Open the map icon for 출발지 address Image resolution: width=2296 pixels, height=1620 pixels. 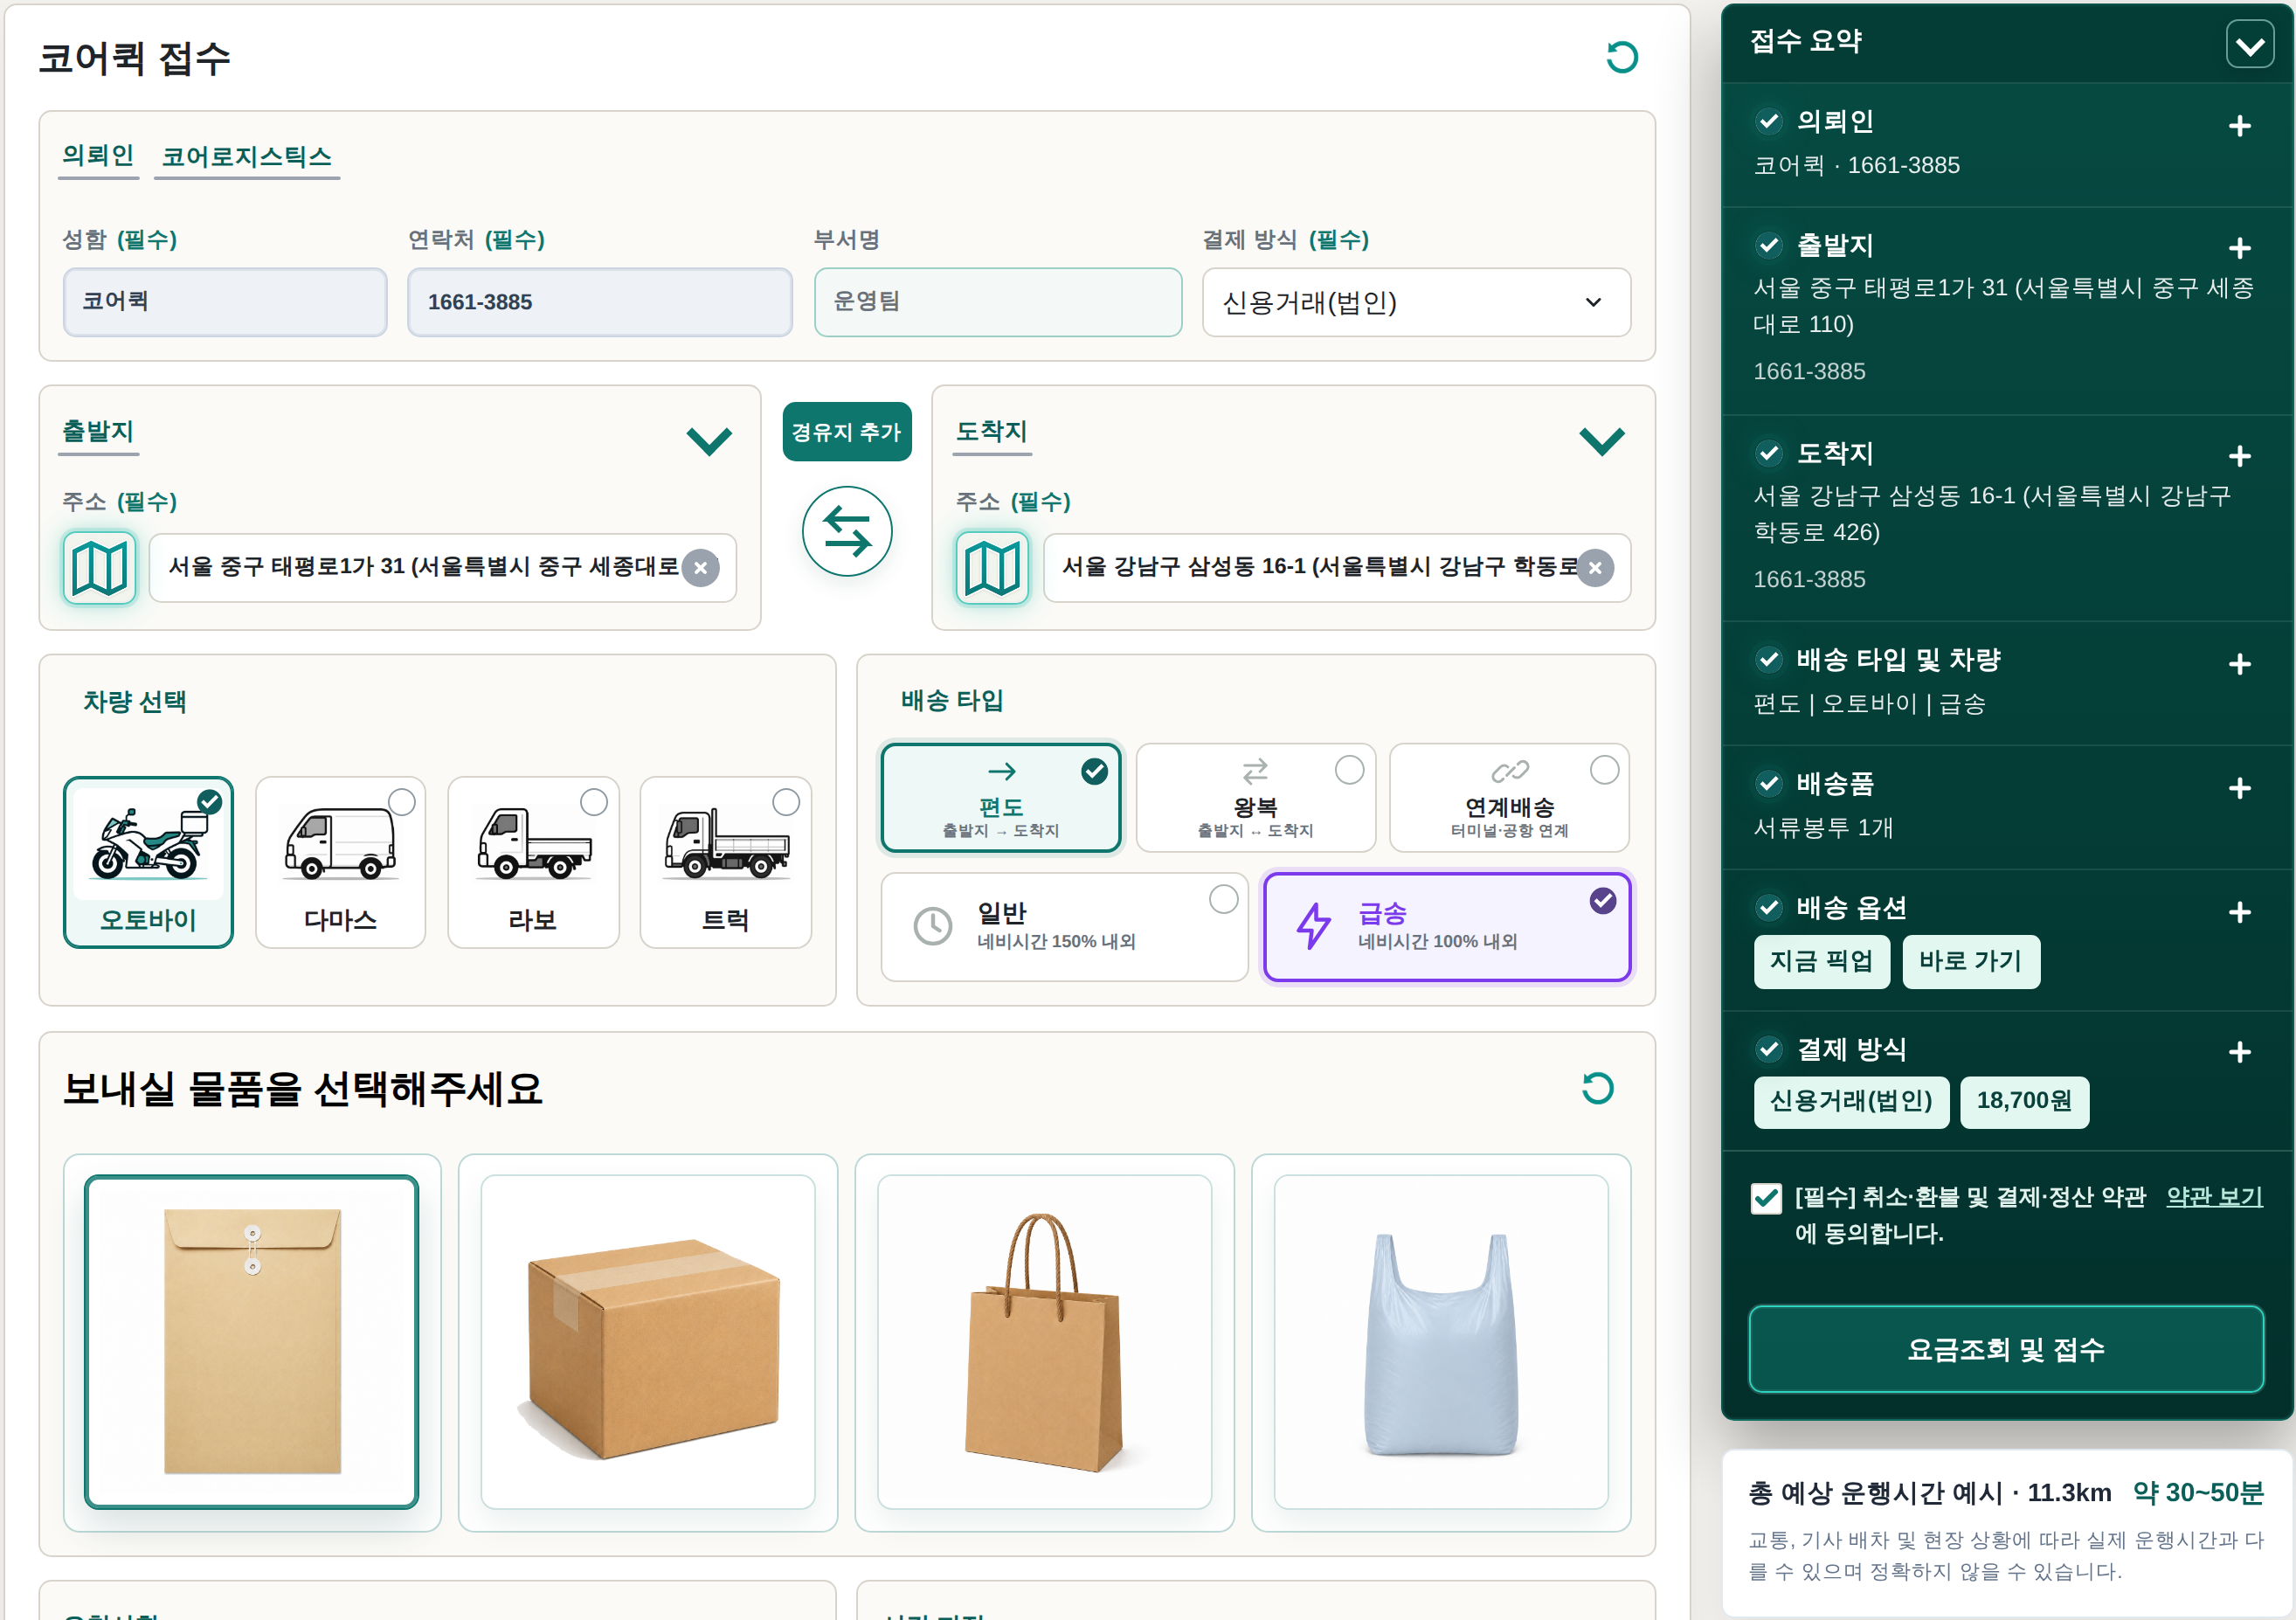(x=99, y=567)
